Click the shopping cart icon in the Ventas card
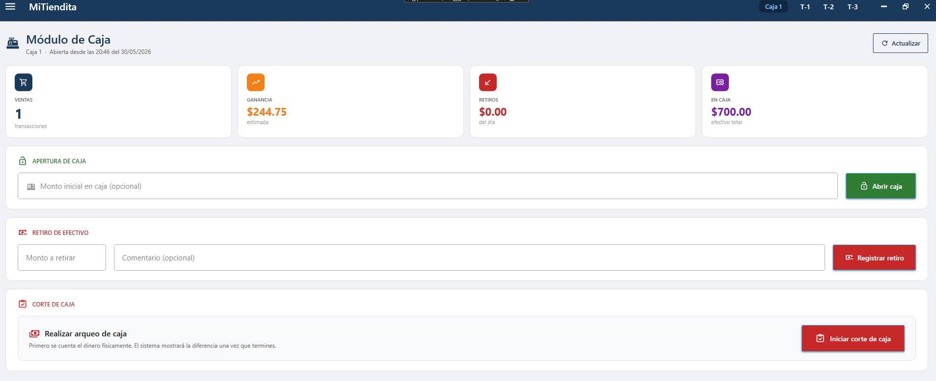The height and width of the screenshot is (381, 936). point(24,82)
